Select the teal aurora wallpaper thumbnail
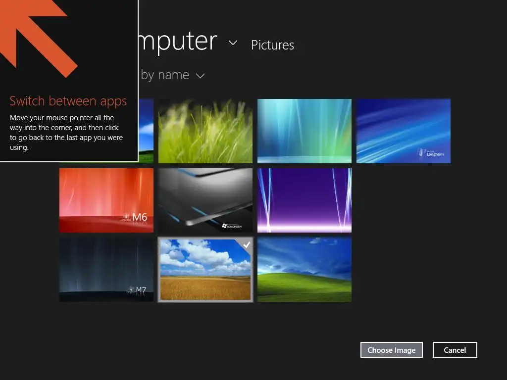Screen dimensions: 507x380 click(304, 131)
